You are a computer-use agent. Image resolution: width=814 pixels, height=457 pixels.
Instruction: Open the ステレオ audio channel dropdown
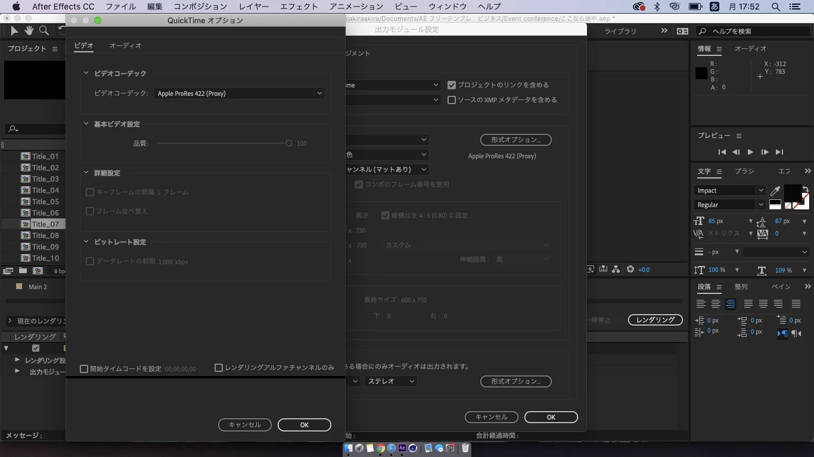click(391, 381)
